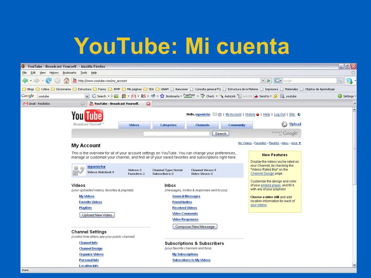Screen dimensions: 371x278
Task: Click the YouTube Search button
Action: [x=221, y=134]
